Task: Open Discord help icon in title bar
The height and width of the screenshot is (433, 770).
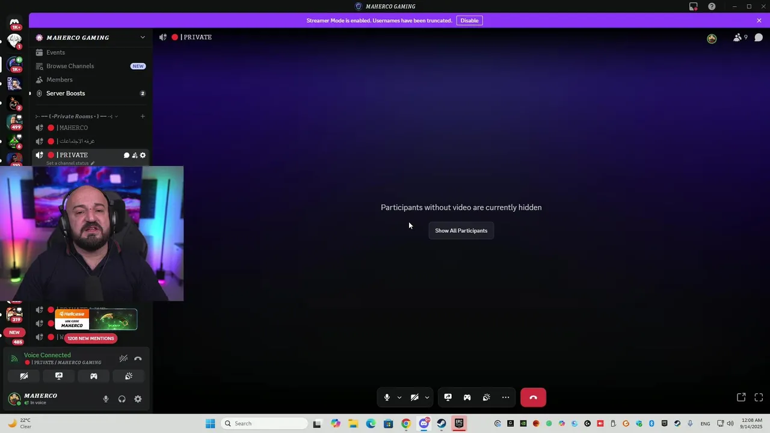Action: pos(712,7)
